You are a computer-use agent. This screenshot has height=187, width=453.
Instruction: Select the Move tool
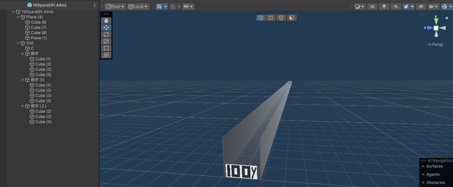106,27
